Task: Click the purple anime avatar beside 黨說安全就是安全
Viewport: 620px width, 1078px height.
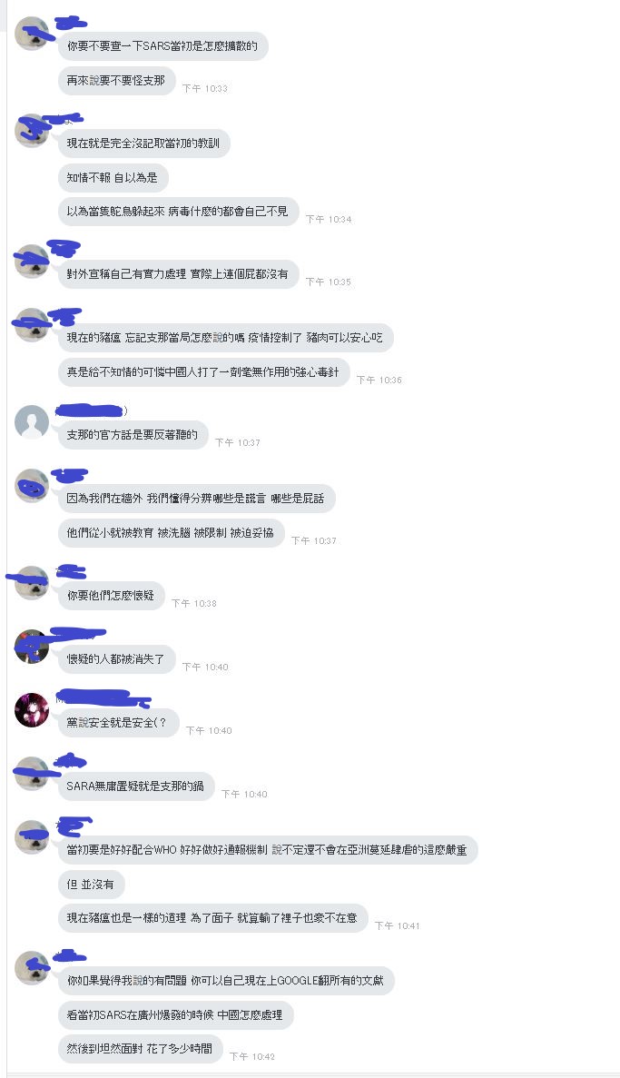Action: pos(32,709)
